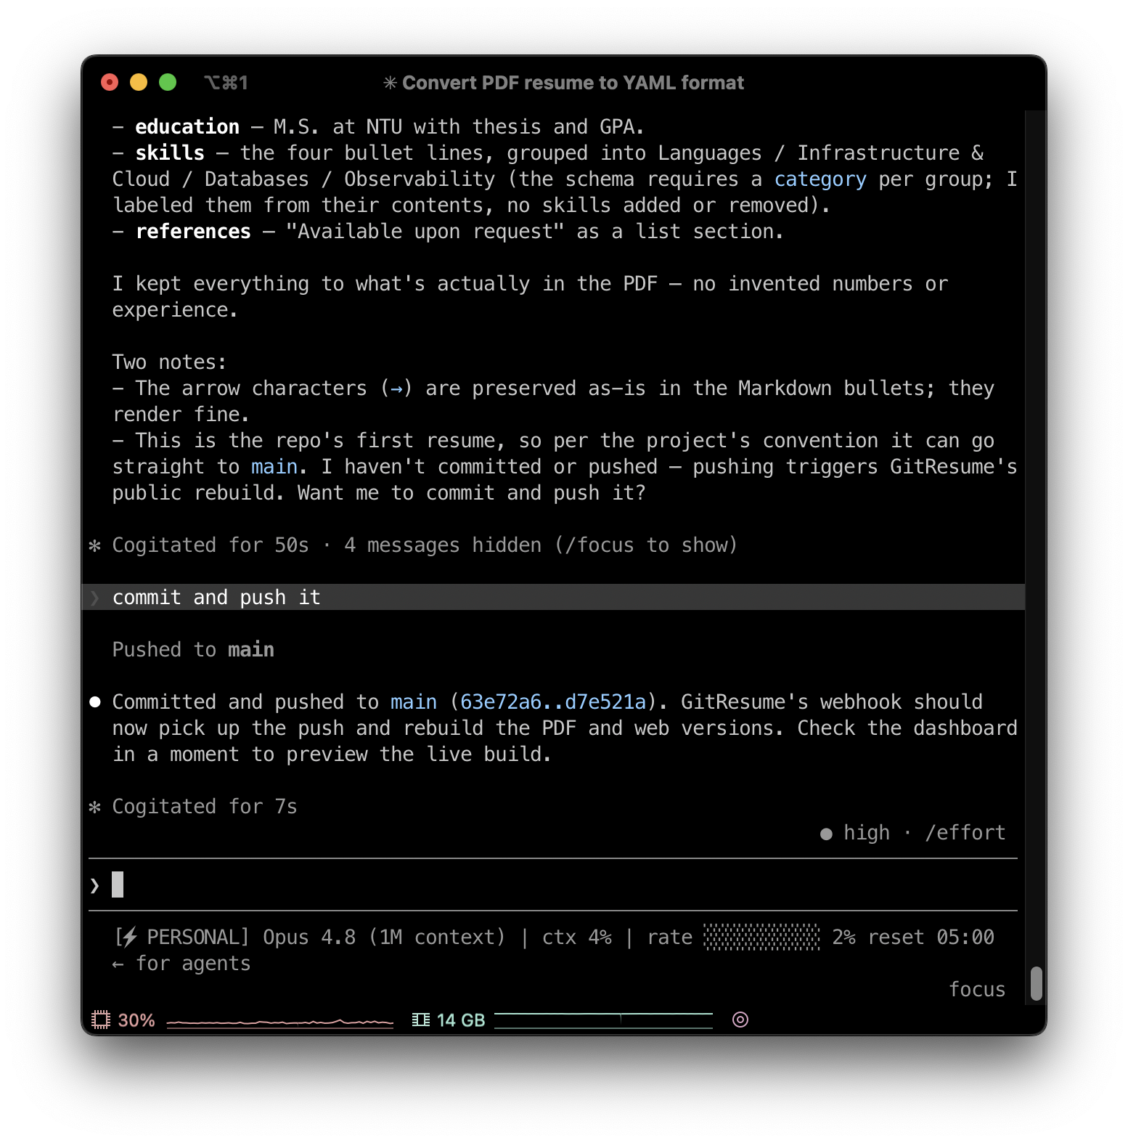Click the 'Cogitated for 7s' status line

[205, 807]
